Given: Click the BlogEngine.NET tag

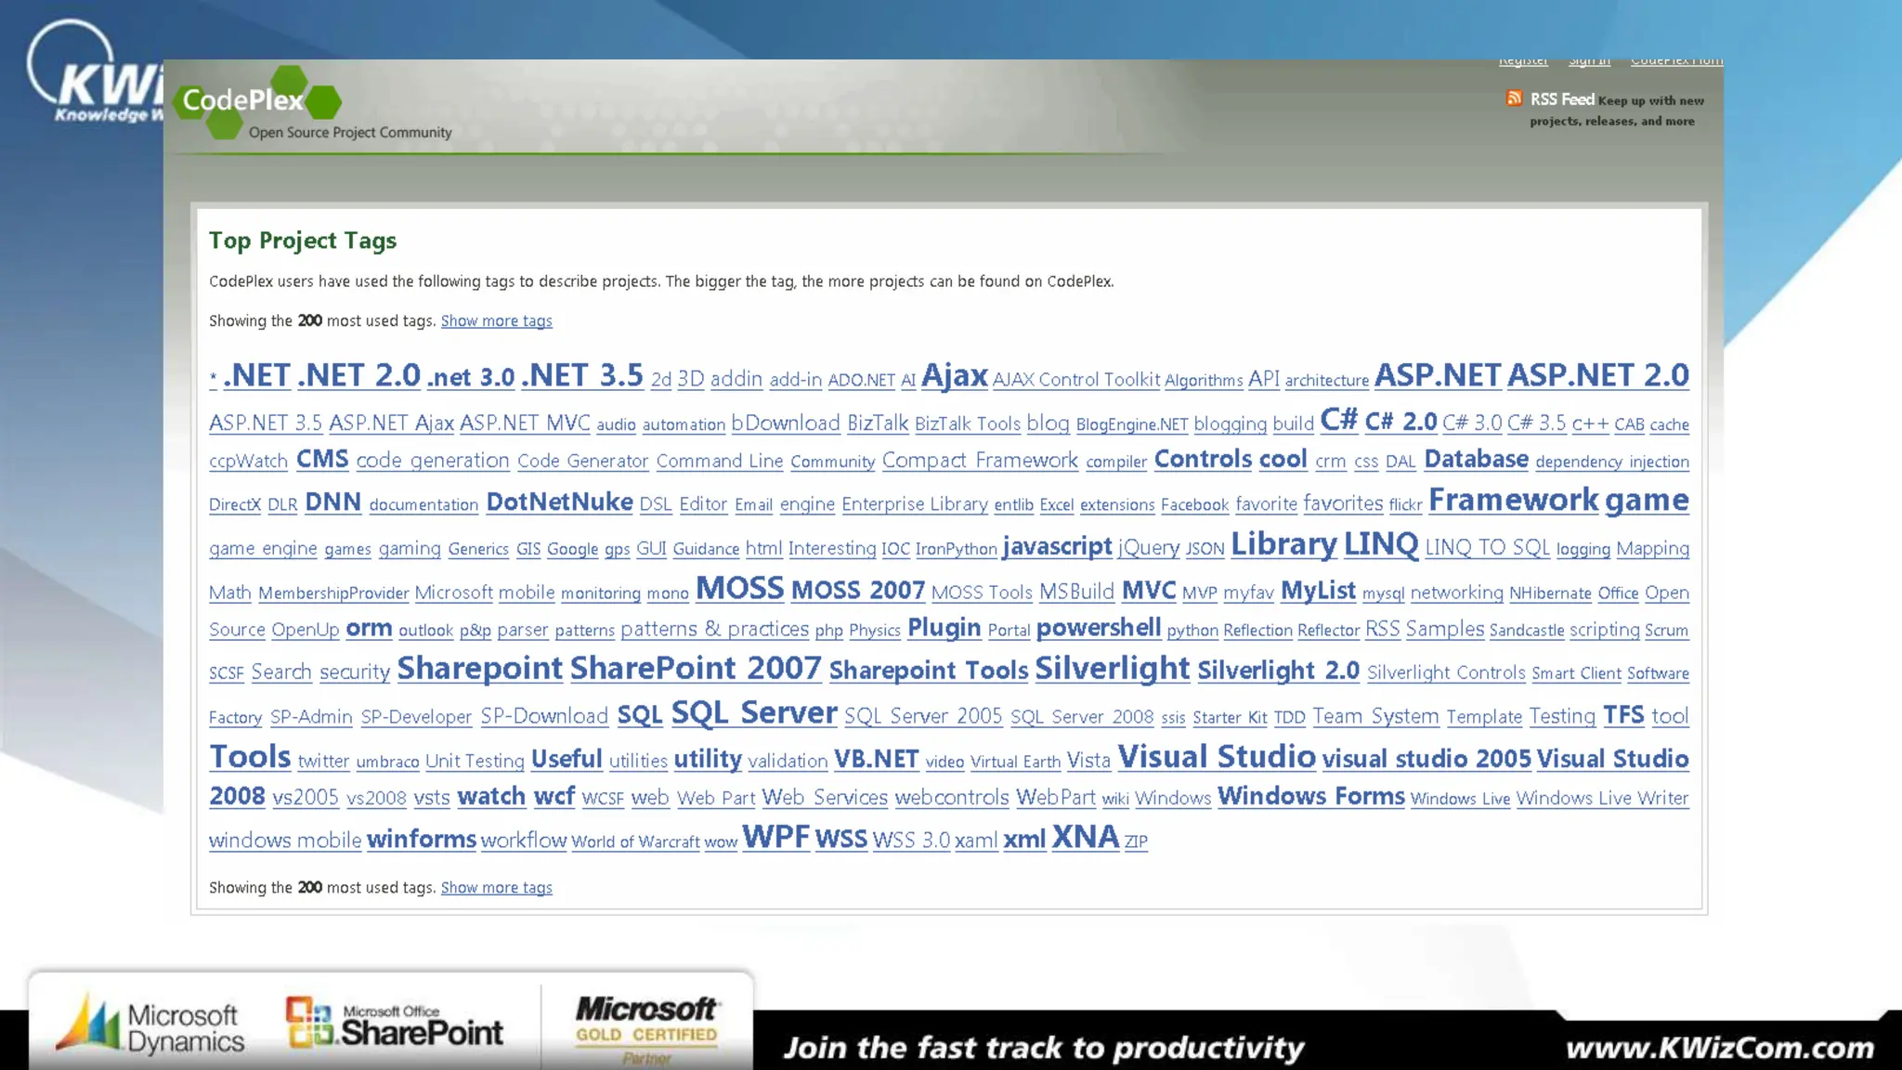Looking at the screenshot, I should pos(1131,424).
